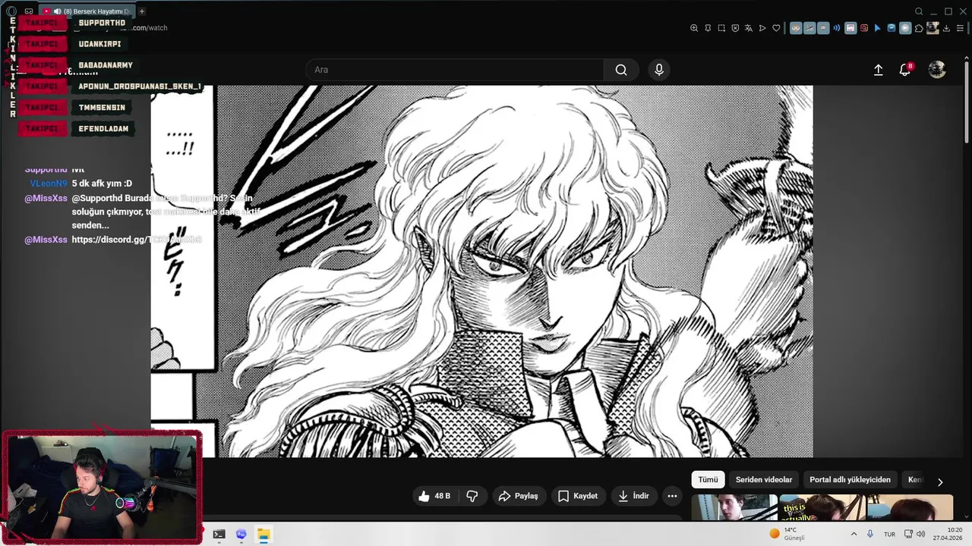Screen dimensions: 972x546
Task: Click the İndir download button
Action: (x=634, y=496)
